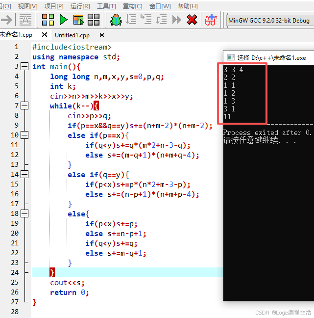
Task: Click the code line 'return 0;'
Action: [x=70, y=292]
